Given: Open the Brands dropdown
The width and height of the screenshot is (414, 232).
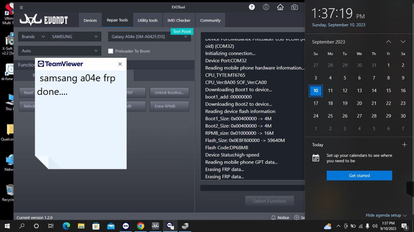Looking at the screenshot, I should [33, 36].
